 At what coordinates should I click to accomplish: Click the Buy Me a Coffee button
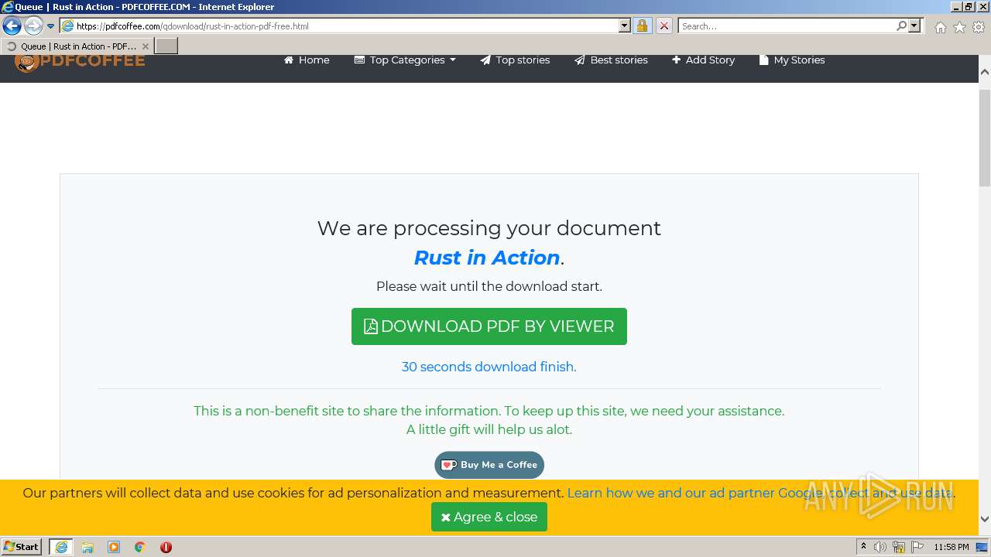[489, 465]
